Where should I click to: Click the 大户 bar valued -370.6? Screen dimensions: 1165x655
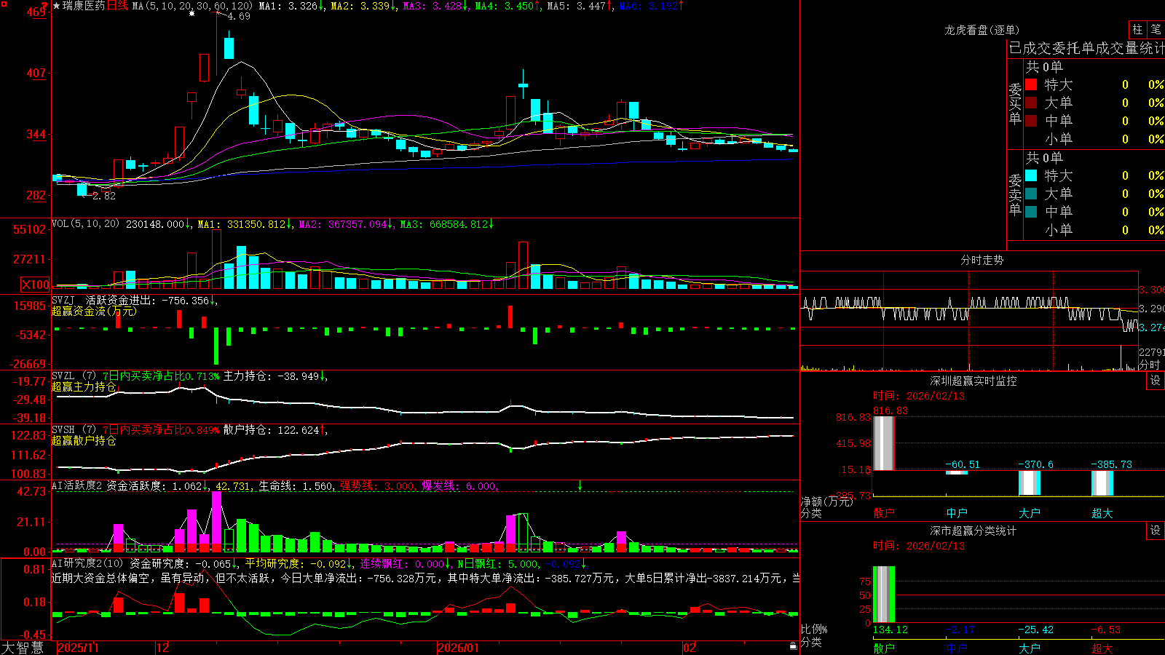[x=1030, y=483]
